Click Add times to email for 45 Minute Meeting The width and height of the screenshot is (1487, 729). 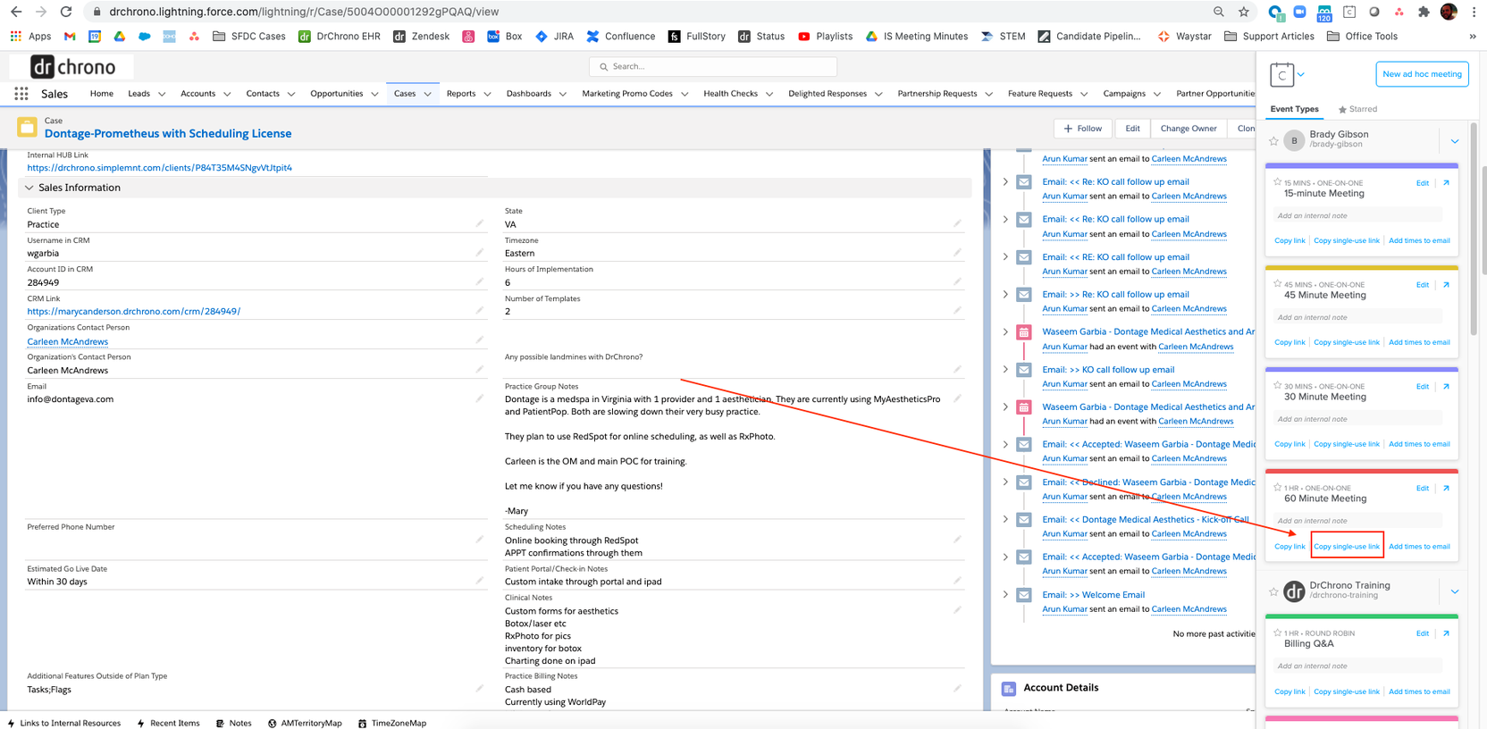tap(1419, 342)
